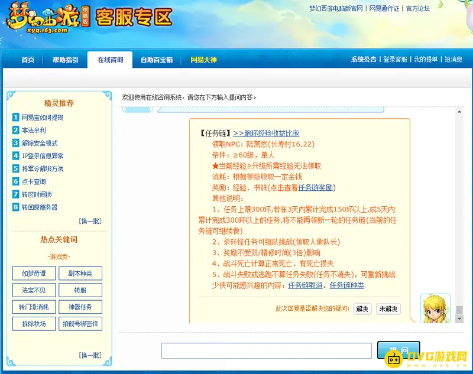Click number 5 icon beside 将军令解绑方法
The width and height of the screenshot is (473, 374).
point(16,168)
